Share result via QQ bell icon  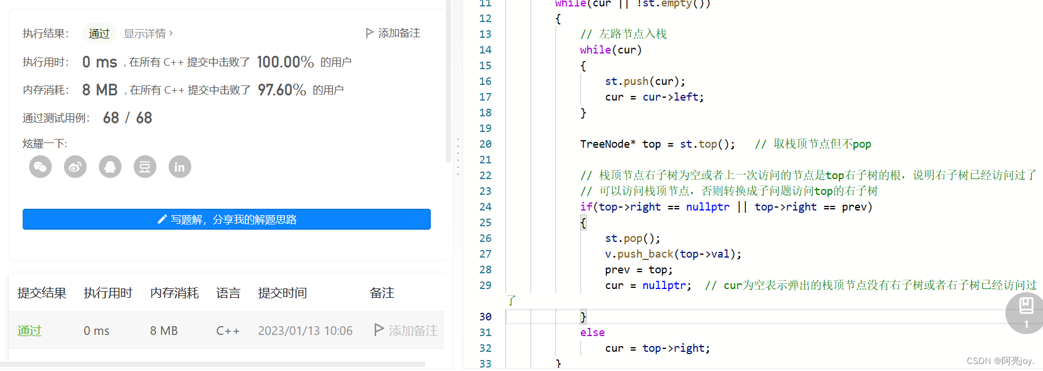coord(110,167)
